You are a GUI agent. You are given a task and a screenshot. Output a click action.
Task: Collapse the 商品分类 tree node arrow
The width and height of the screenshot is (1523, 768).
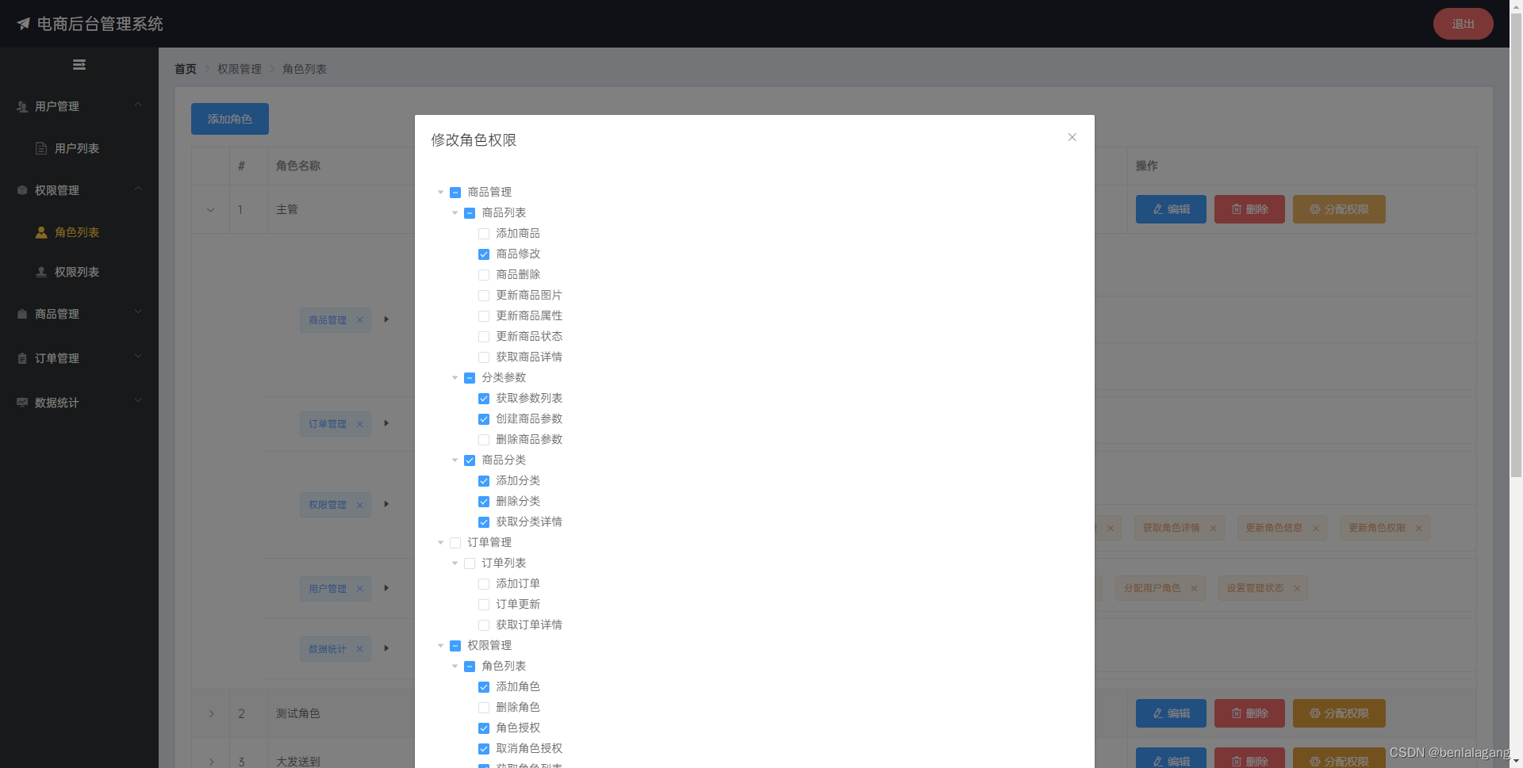[x=455, y=460]
